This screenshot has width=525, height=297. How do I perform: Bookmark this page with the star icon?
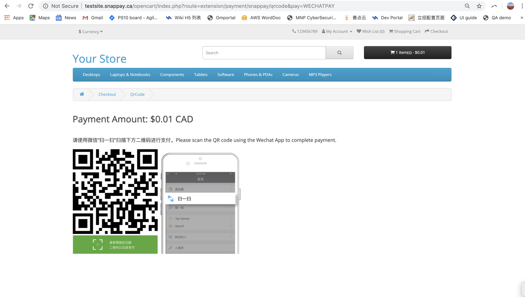(x=479, y=6)
